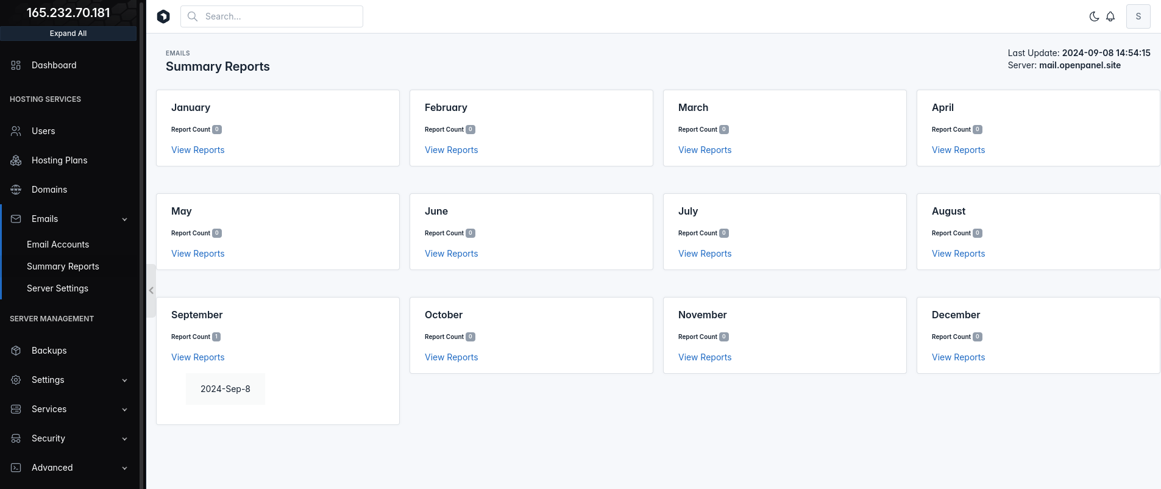View Reports for December
The height and width of the screenshot is (489, 1161).
click(958, 357)
